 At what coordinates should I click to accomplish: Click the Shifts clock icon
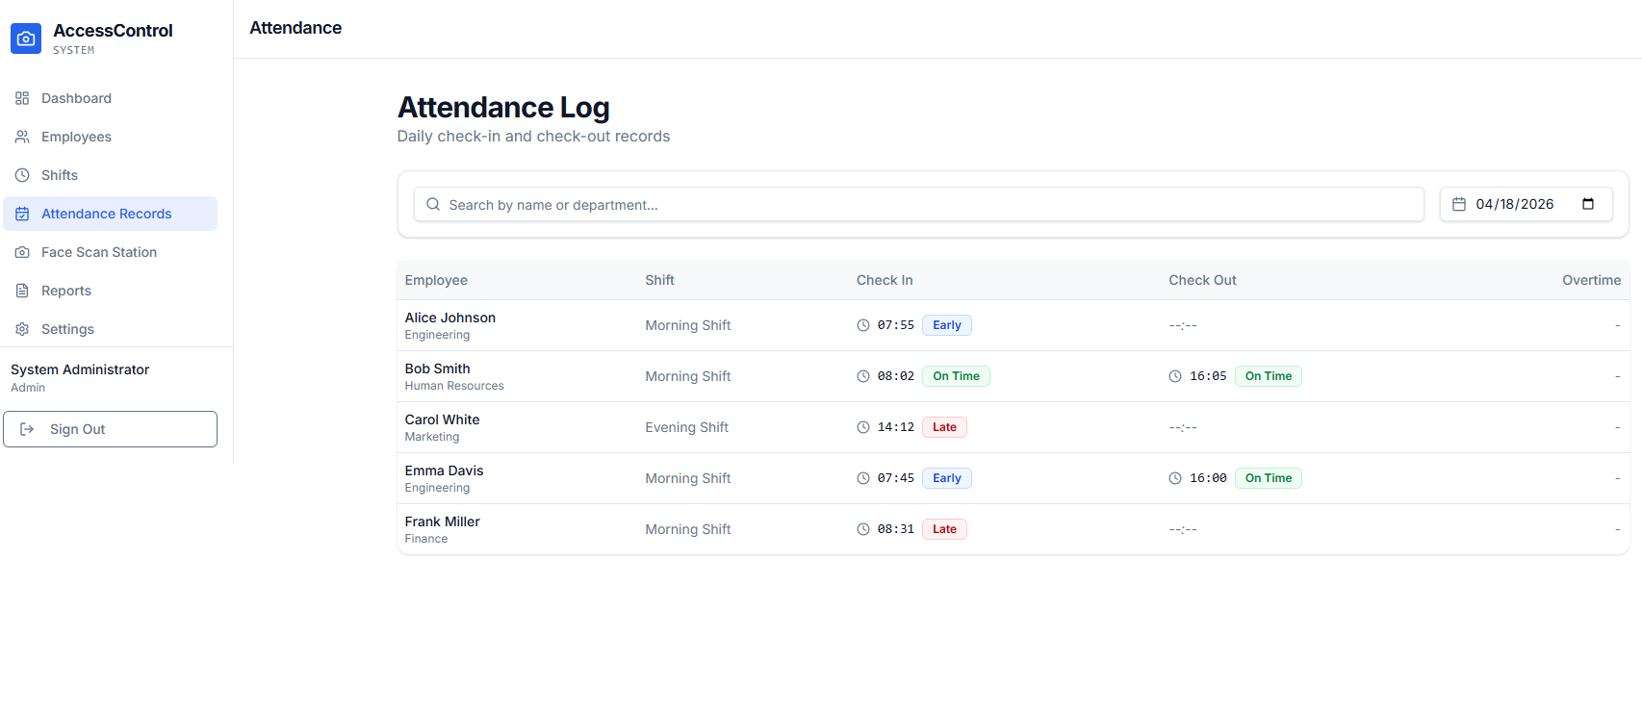tap(22, 175)
